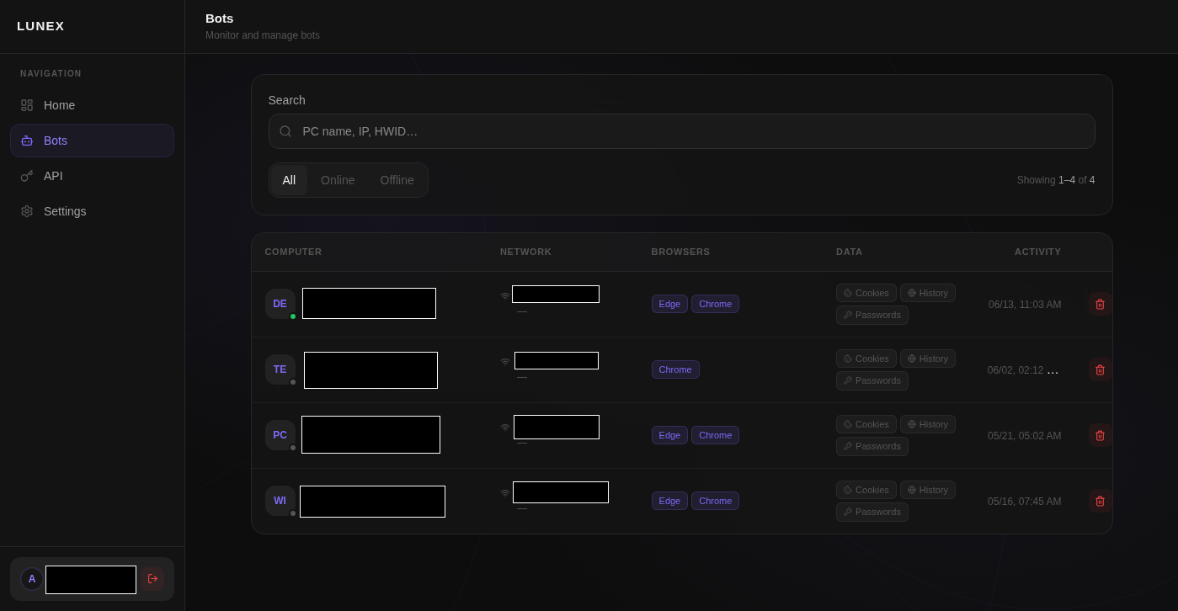Screen dimensions: 1178x611
Task: Click the logout icon next to the account
Action: click(152, 579)
